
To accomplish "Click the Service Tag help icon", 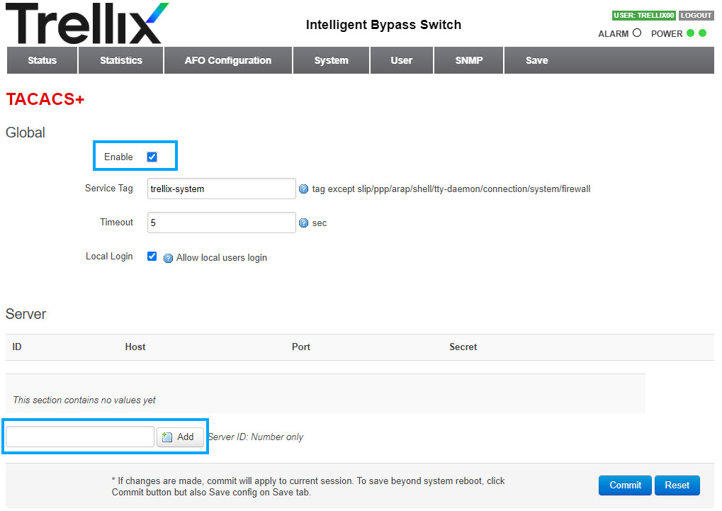I will click(303, 189).
